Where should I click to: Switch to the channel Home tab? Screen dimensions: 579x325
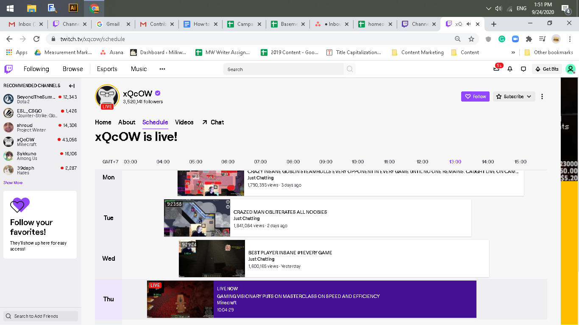(x=103, y=122)
